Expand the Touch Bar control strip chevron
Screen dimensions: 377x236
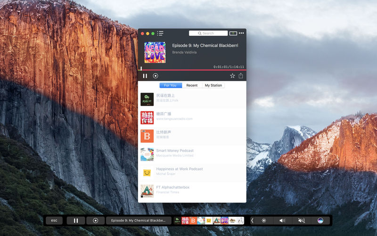(252, 220)
